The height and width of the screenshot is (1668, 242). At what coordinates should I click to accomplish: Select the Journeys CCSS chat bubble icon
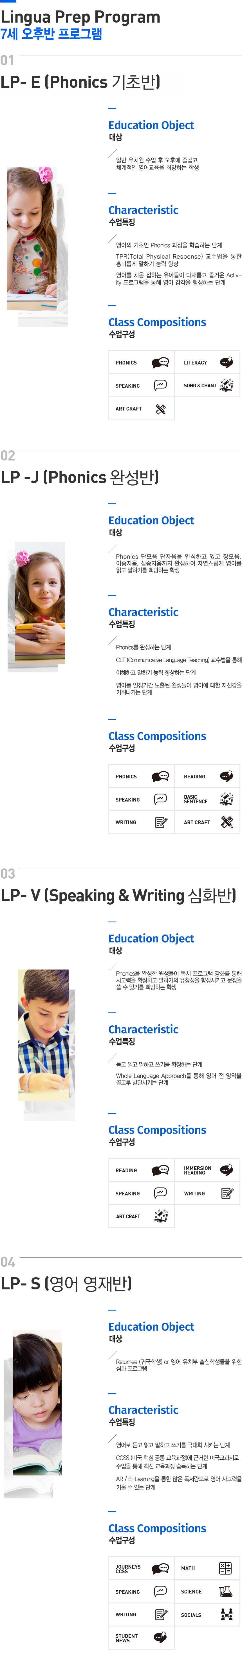click(160, 1568)
